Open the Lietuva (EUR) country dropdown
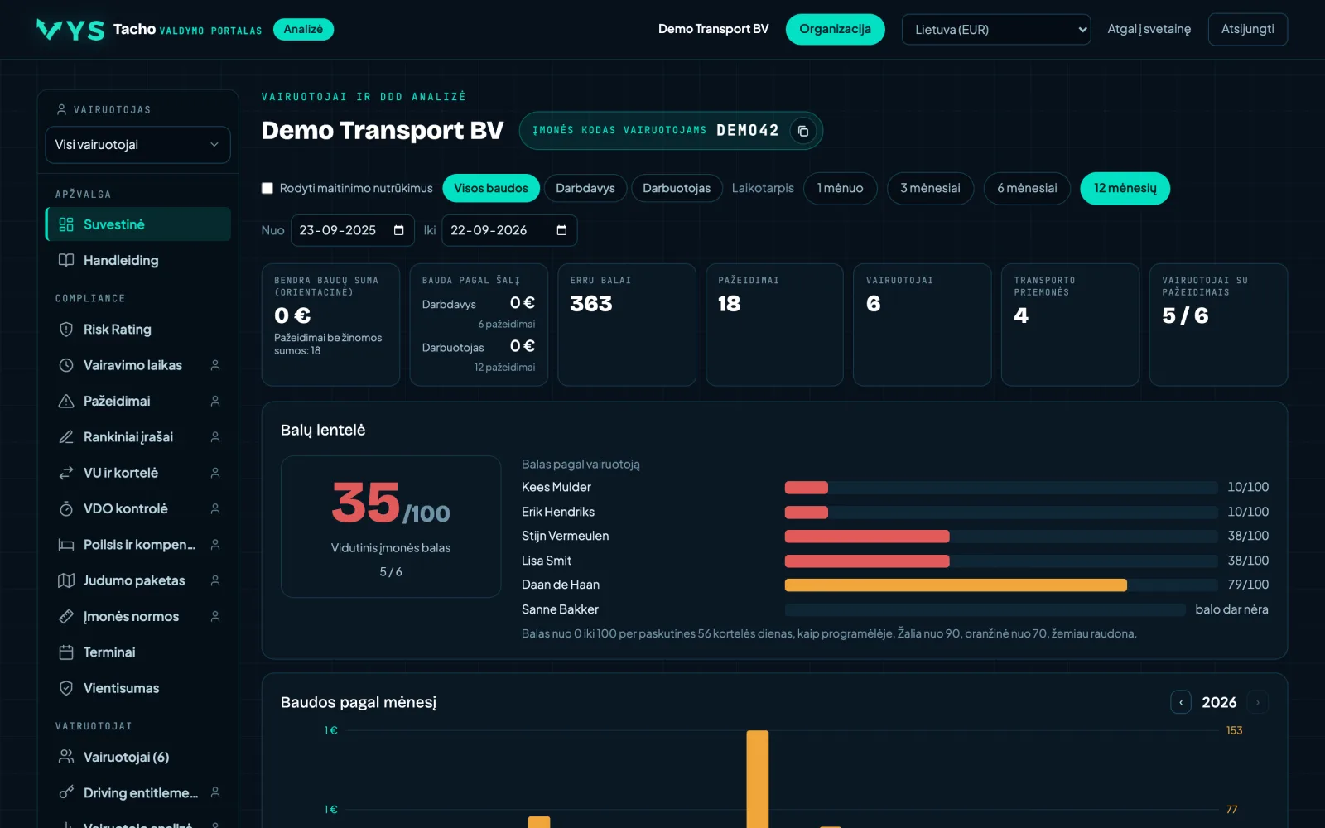The height and width of the screenshot is (828, 1325). 996,30
